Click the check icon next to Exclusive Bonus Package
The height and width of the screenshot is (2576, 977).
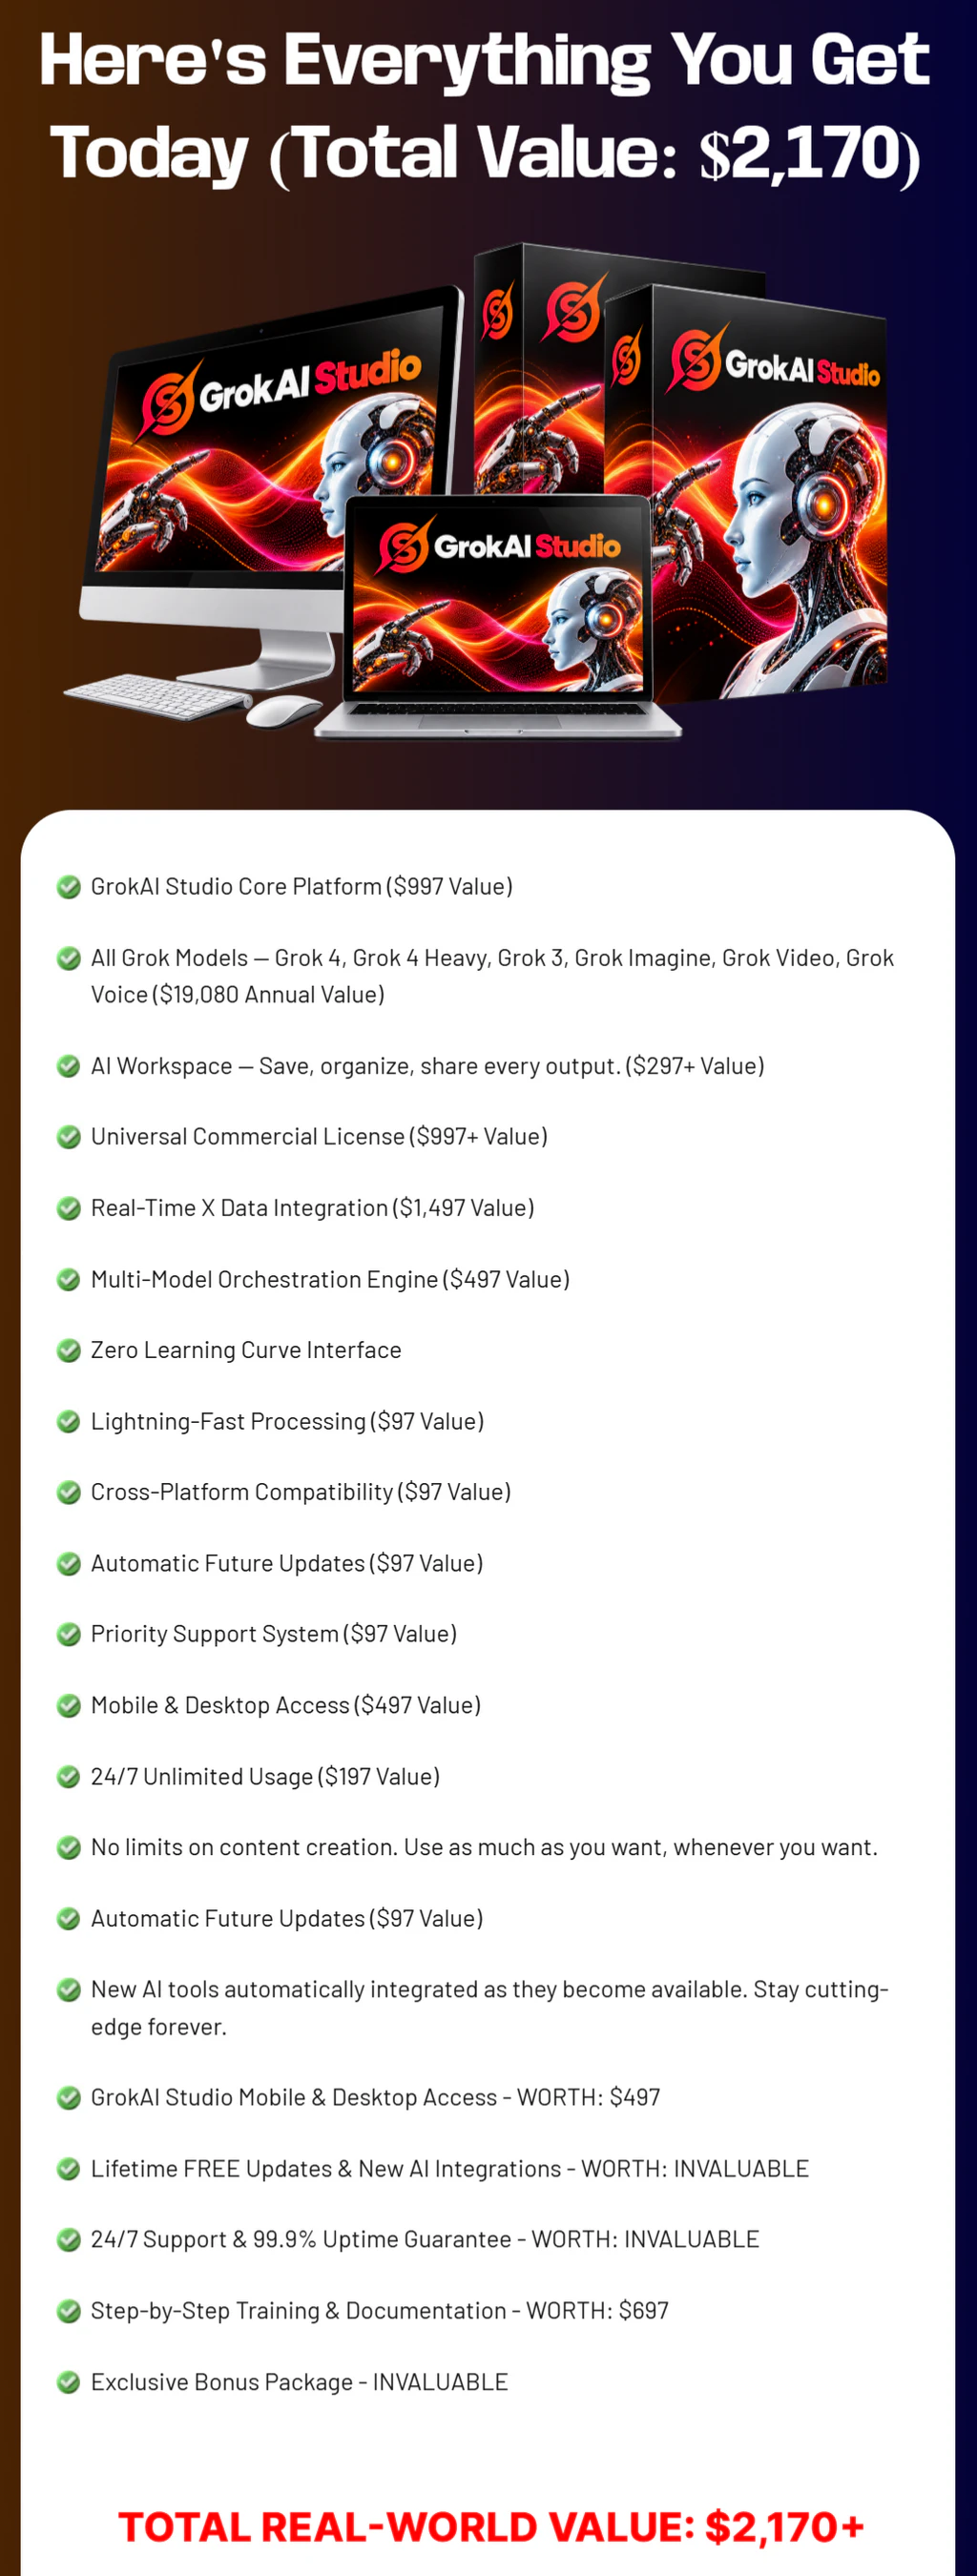pyautogui.click(x=68, y=2383)
